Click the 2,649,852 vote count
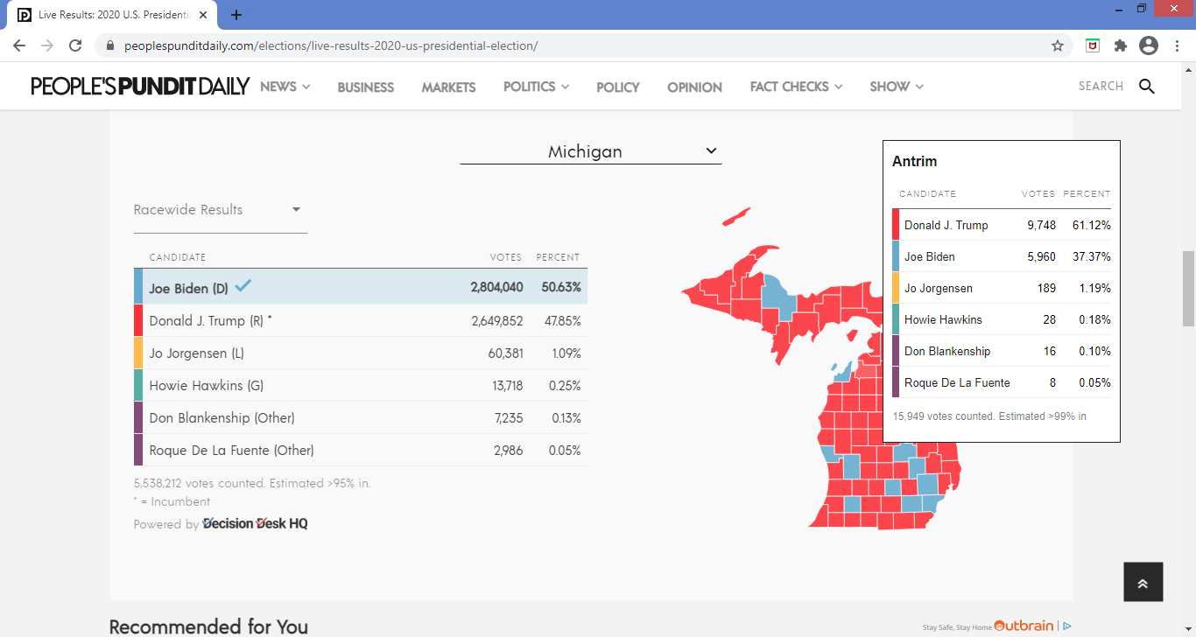 (x=497, y=320)
